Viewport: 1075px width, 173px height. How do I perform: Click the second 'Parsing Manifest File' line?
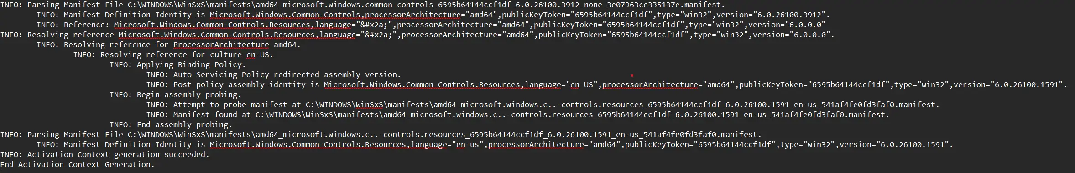click(381, 134)
